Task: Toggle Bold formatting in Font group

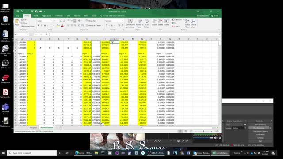Action: 38,26
